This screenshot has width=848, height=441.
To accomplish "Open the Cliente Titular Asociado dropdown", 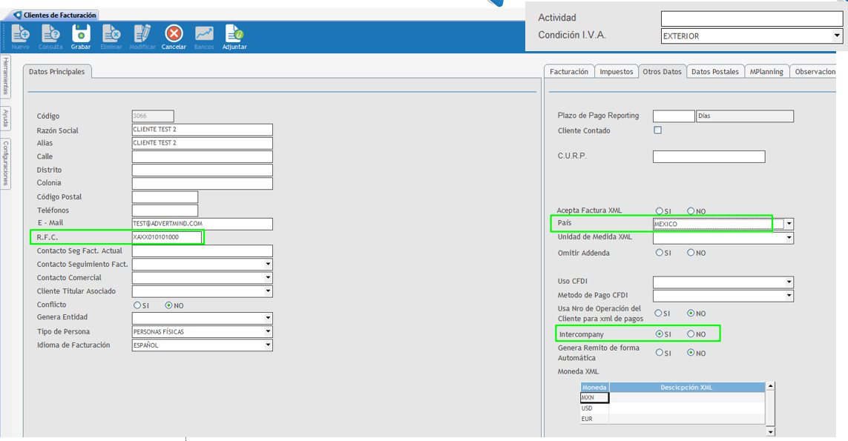I will pyautogui.click(x=268, y=291).
